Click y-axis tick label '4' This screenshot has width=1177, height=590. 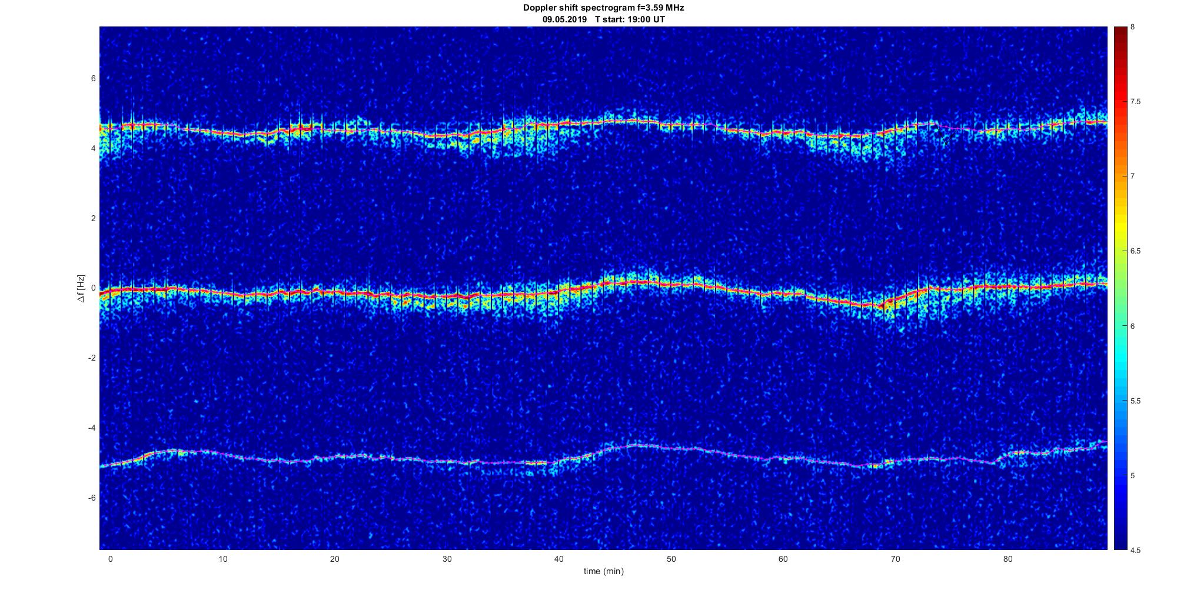(93, 149)
